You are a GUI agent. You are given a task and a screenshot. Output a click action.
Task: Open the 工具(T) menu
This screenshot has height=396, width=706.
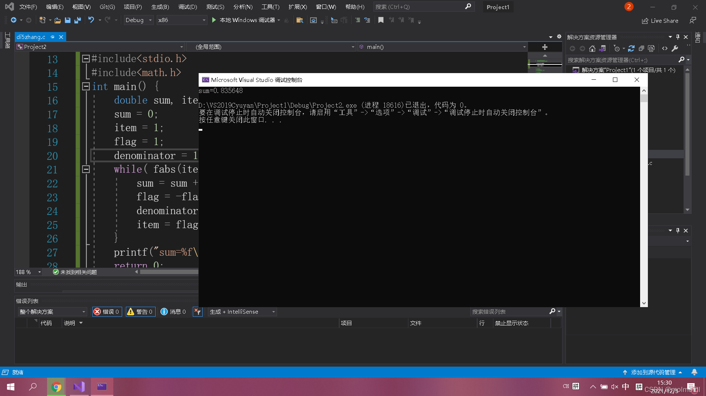pos(270,7)
